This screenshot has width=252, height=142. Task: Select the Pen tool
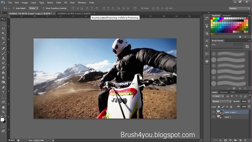tap(3, 88)
